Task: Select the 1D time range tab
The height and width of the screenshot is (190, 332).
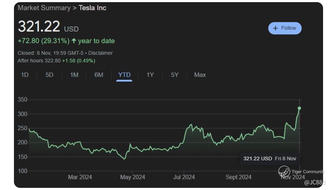Action: pos(25,75)
